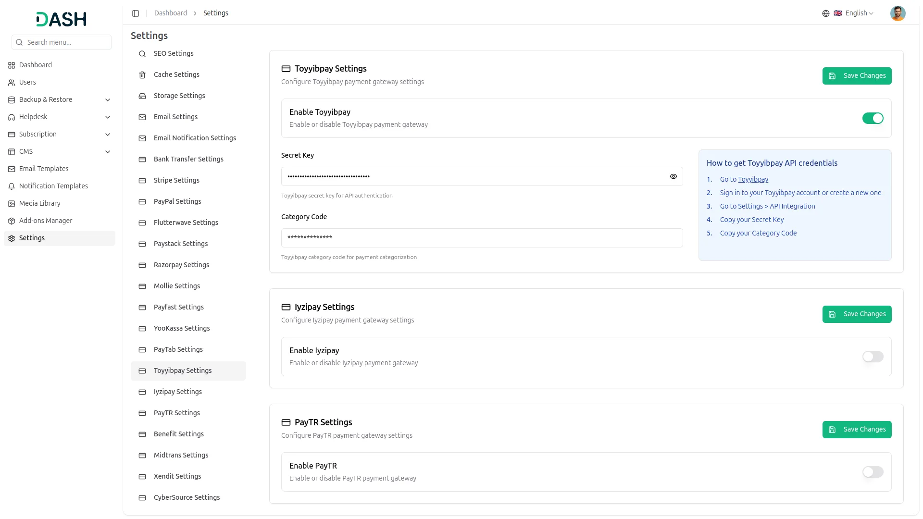Screen dimensions: 923x519
Task: Expand the Helpdesk submenu chevron
Action: tap(108, 117)
